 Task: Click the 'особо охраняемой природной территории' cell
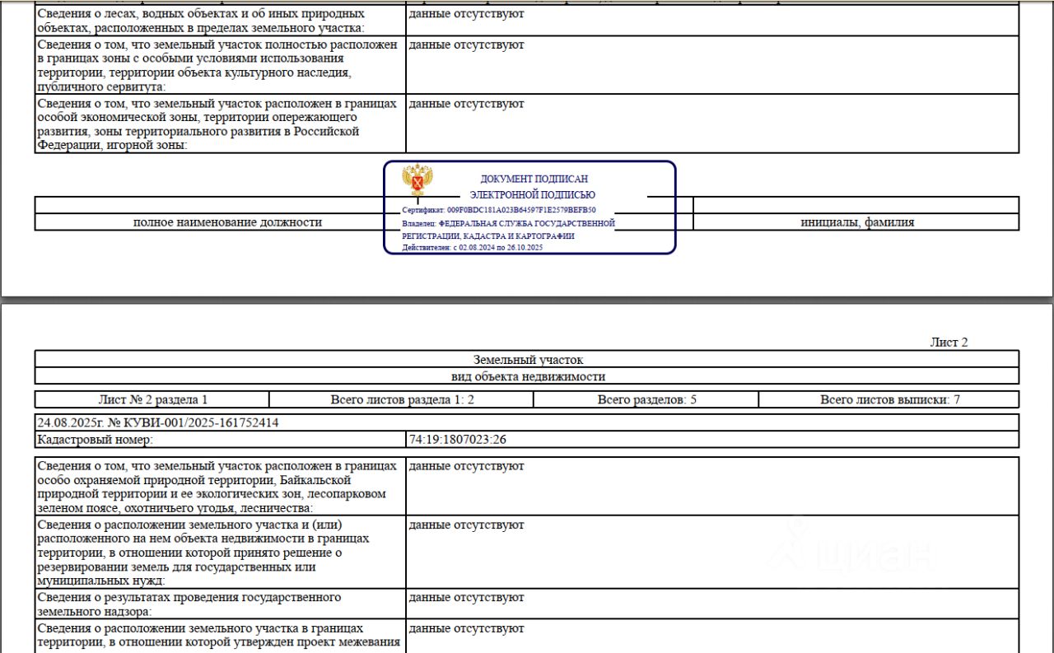(221, 487)
